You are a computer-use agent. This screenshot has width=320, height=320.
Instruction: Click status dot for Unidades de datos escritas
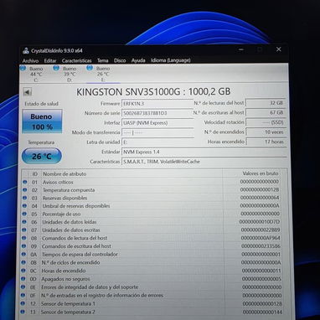pyautogui.click(x=24, y=230)
